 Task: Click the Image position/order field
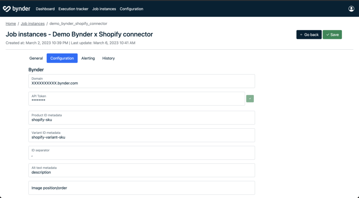(x=142, y=188)
